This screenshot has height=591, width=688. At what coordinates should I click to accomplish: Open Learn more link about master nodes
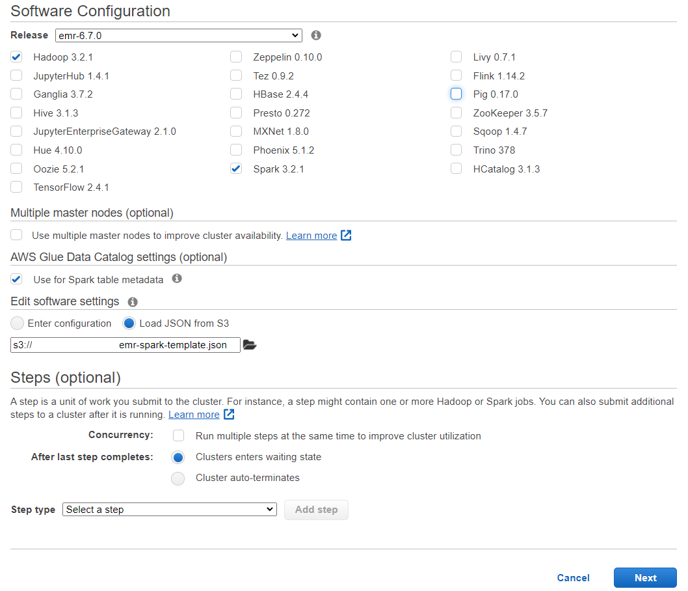tap(311, 236)
